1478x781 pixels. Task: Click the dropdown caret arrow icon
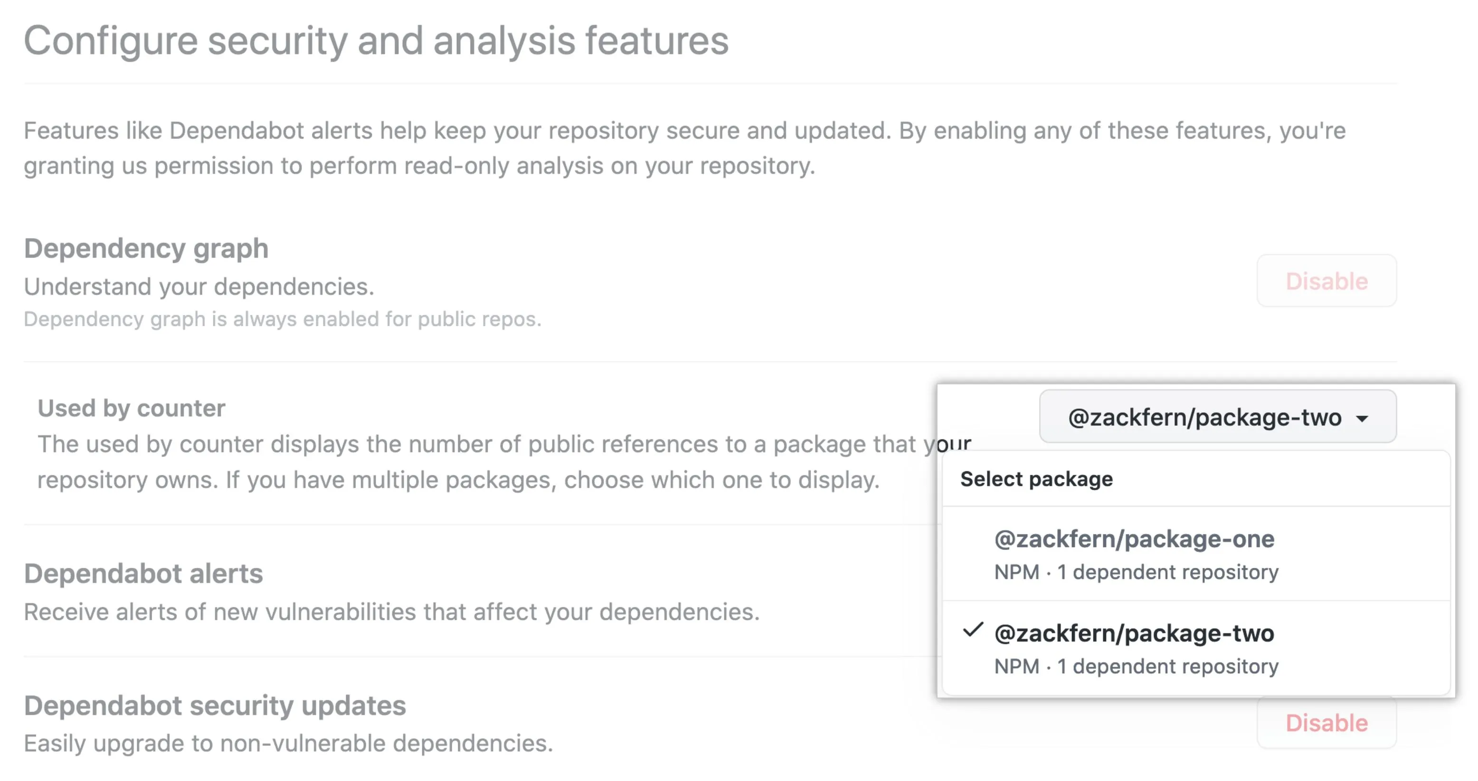[x=1362, y=418]
